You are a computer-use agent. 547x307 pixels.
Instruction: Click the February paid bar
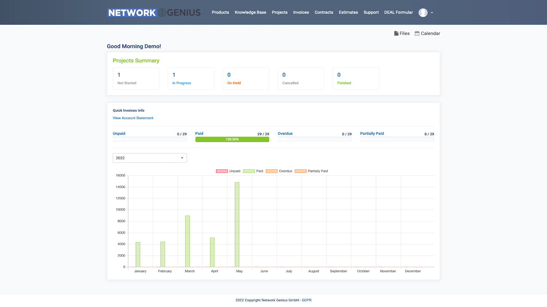(163, 254)
